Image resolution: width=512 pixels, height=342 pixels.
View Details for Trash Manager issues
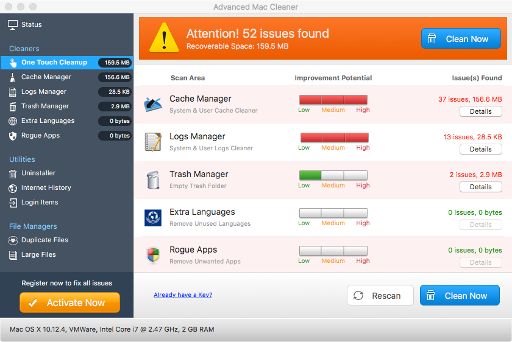[x=481, y=187]
